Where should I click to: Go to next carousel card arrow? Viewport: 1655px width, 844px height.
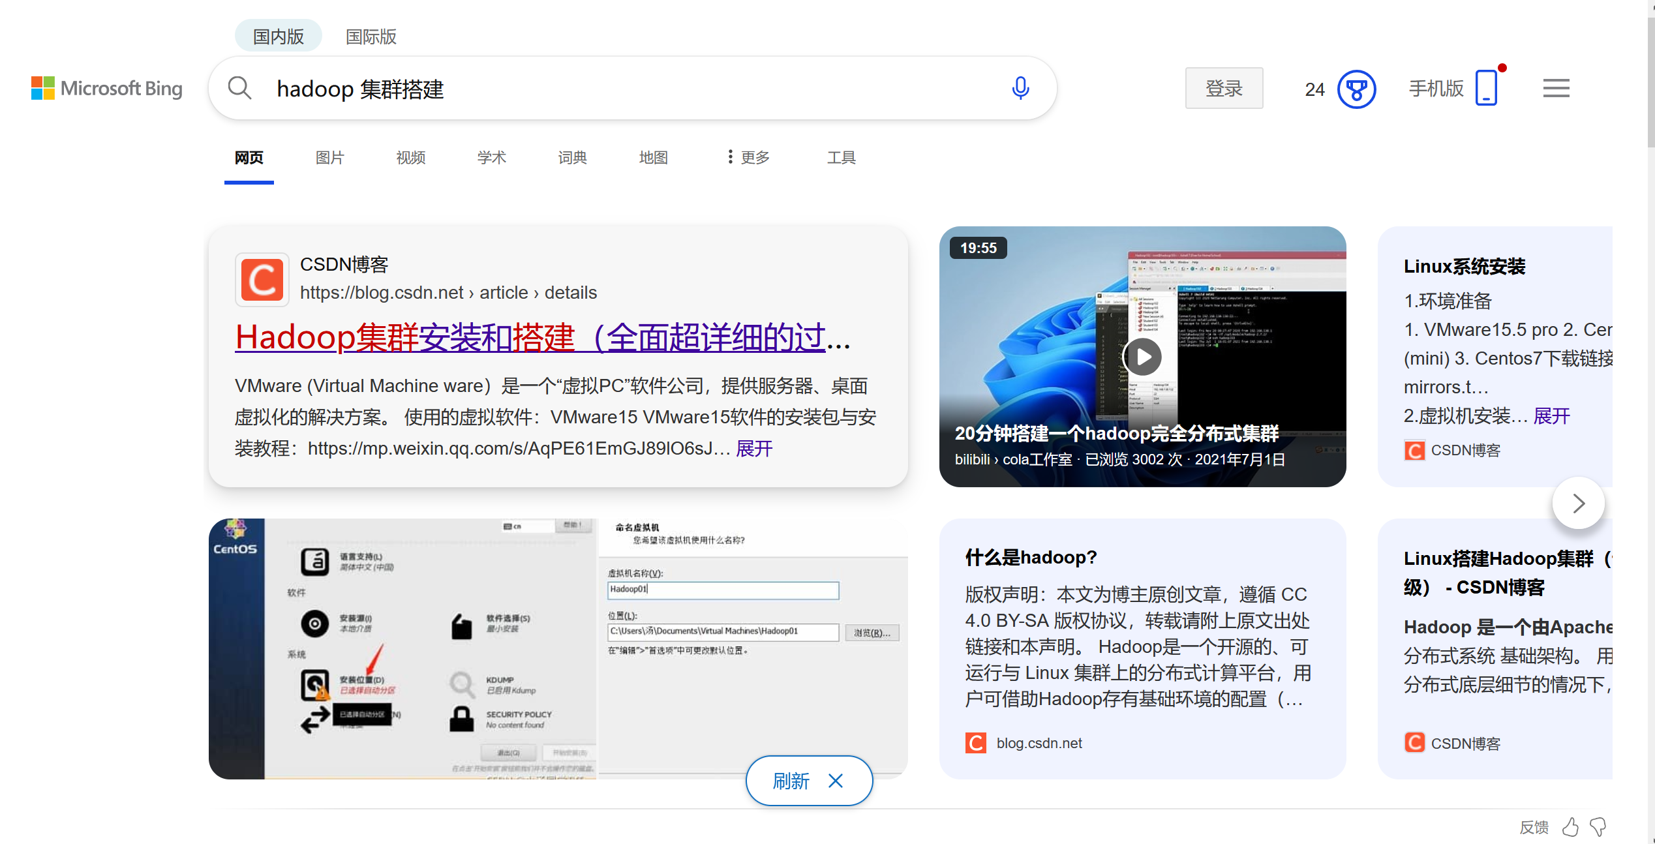click(x=1578, y=504)
